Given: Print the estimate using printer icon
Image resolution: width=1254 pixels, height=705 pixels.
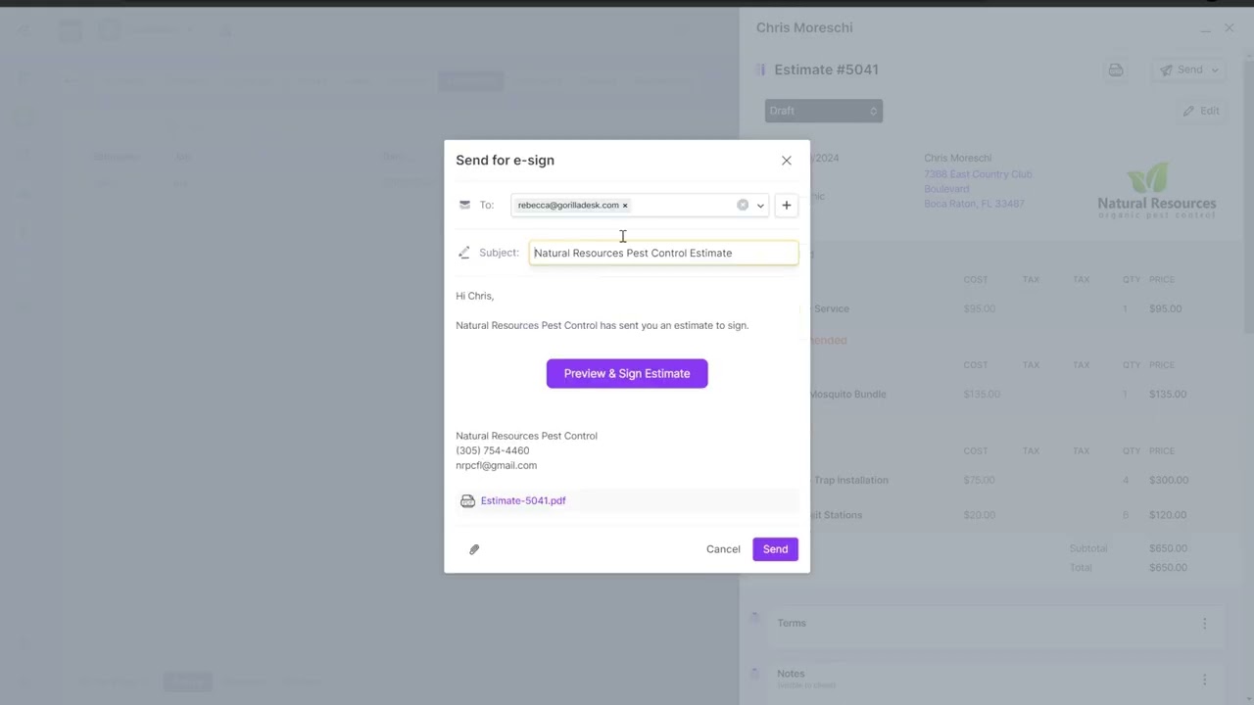Looking at the screenshot, I should [1115, 70].
